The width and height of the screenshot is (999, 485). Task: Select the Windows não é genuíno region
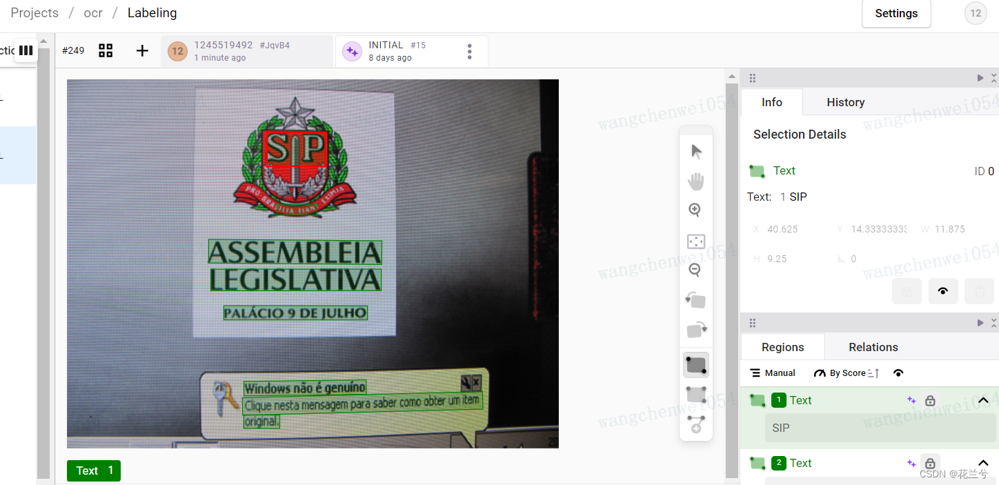click(x=305, y=388)
